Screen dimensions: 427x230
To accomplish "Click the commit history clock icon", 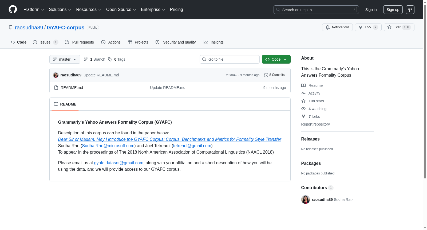I will 266,75.
